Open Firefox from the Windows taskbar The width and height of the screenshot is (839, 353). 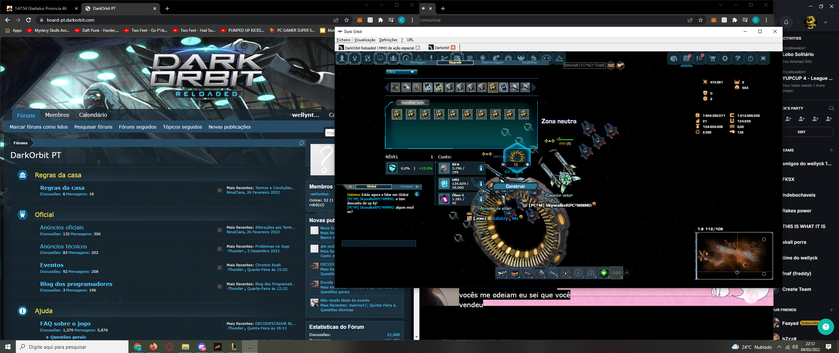click(x=153, y=347)
